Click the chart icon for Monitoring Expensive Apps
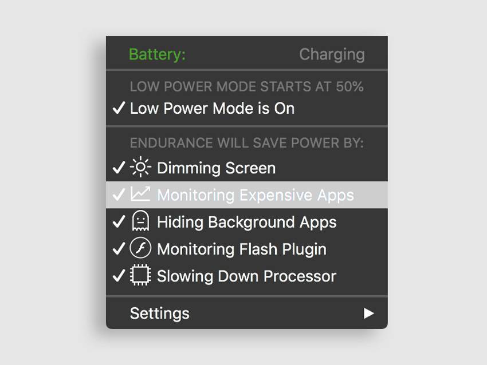This screenshot has width=487, height=365. coord(140,195)
